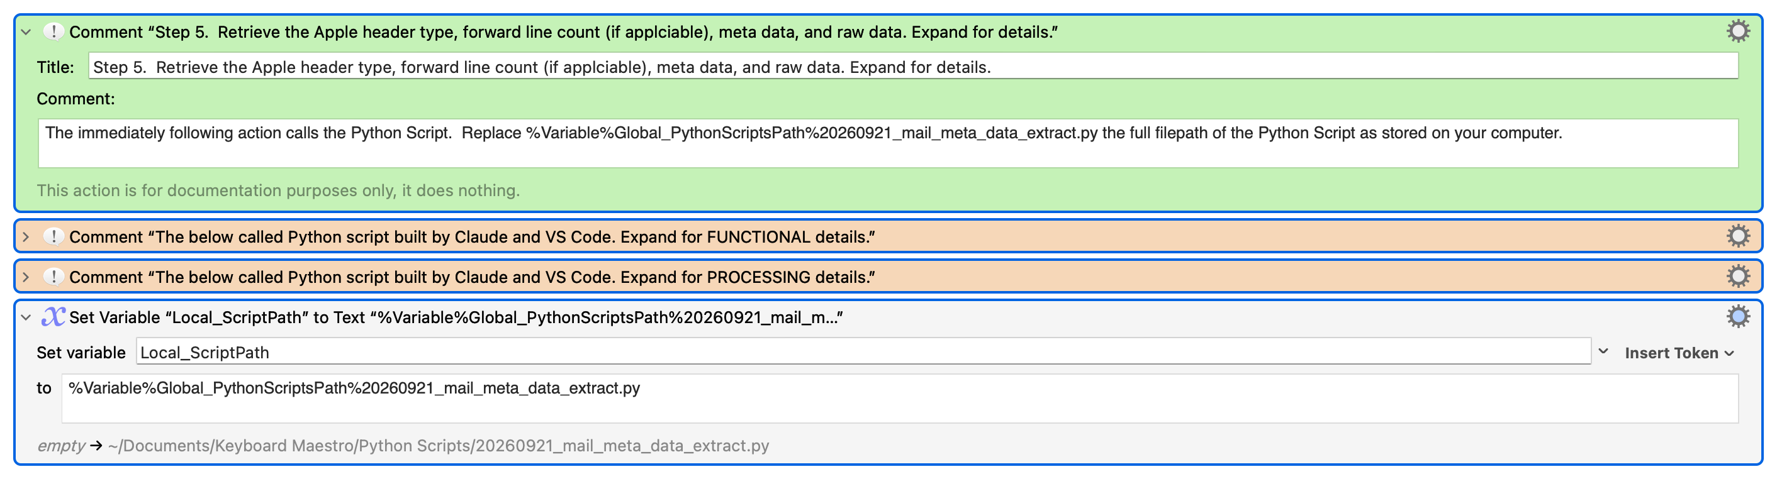Click exclamation icon of FUNCTIONAL details comment
The width and height of the screenshot is (1777, 479).
tap(53, 236)
